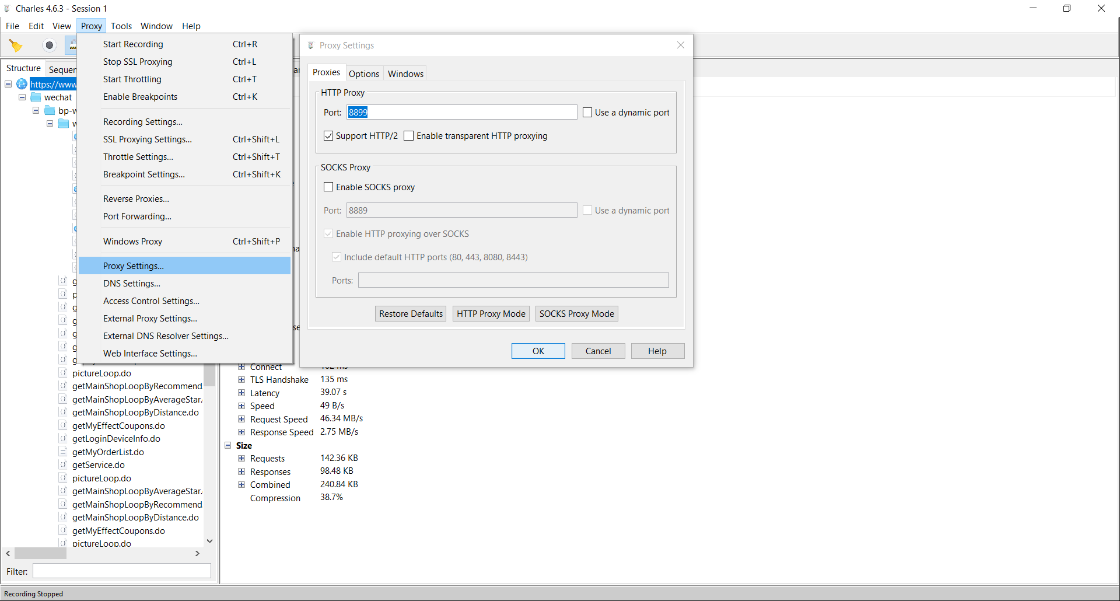Click the horizontal scrollbar right arrow

[x=197, y=553]
